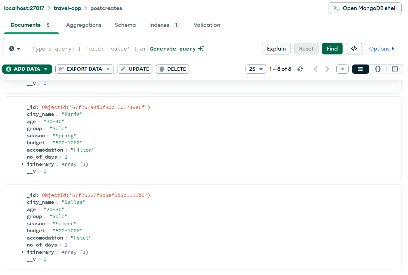Open MongoDB shell

coord(365,8)
